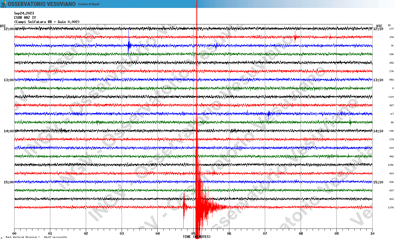
Task: Click the DC value 637
Action: pos(392,190)
